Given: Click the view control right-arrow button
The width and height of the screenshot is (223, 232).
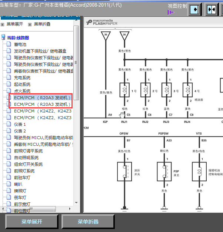Looking at the screenshot, I should [195, 10].
